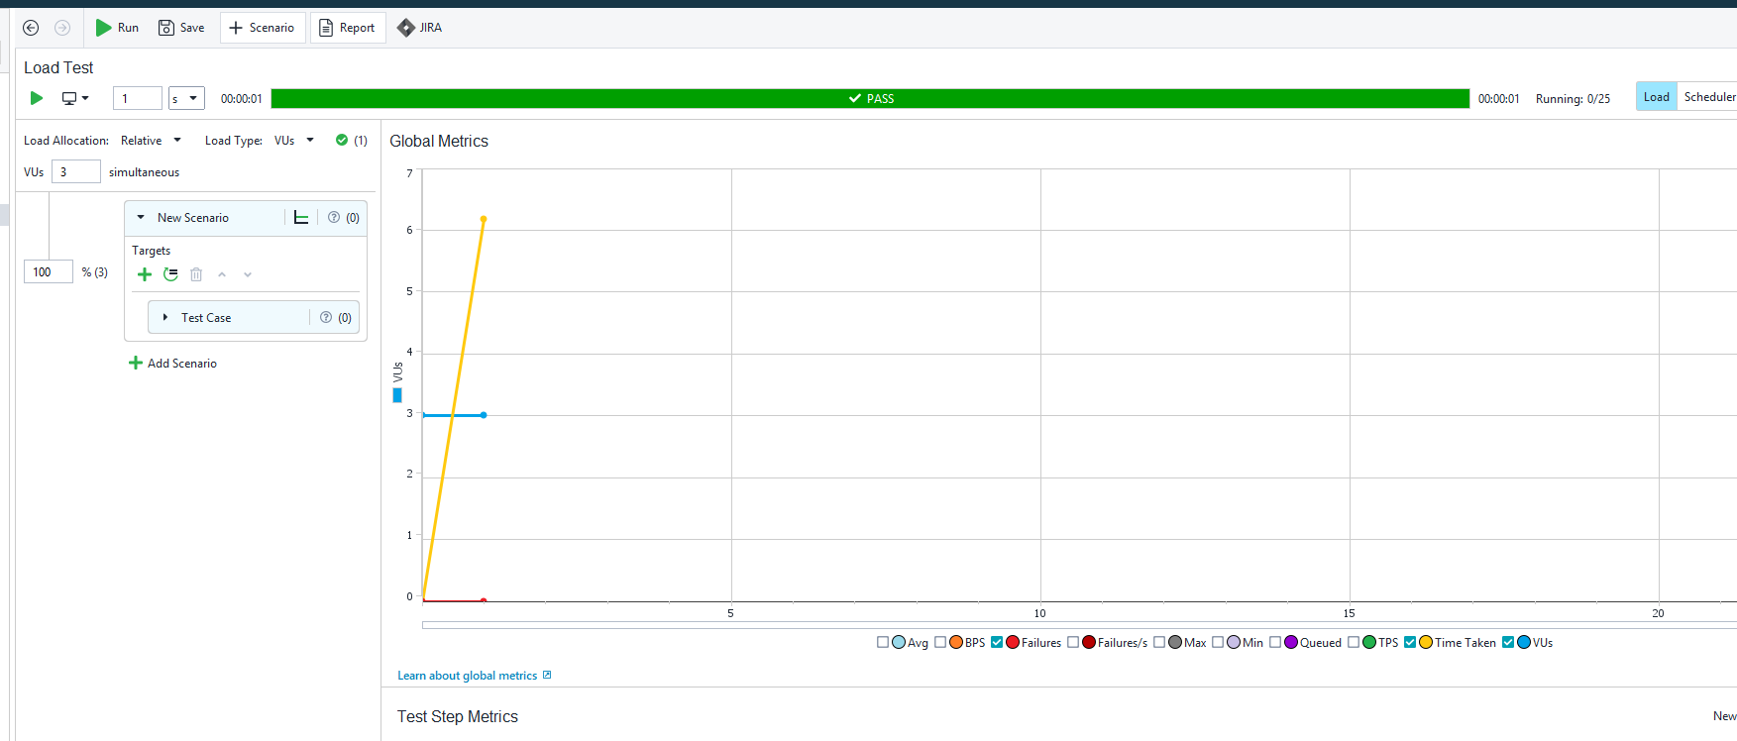This screenshot has width=1737, height=741.
Task: Click the green play icon under Load Test
Action: [x=37, y=98]
